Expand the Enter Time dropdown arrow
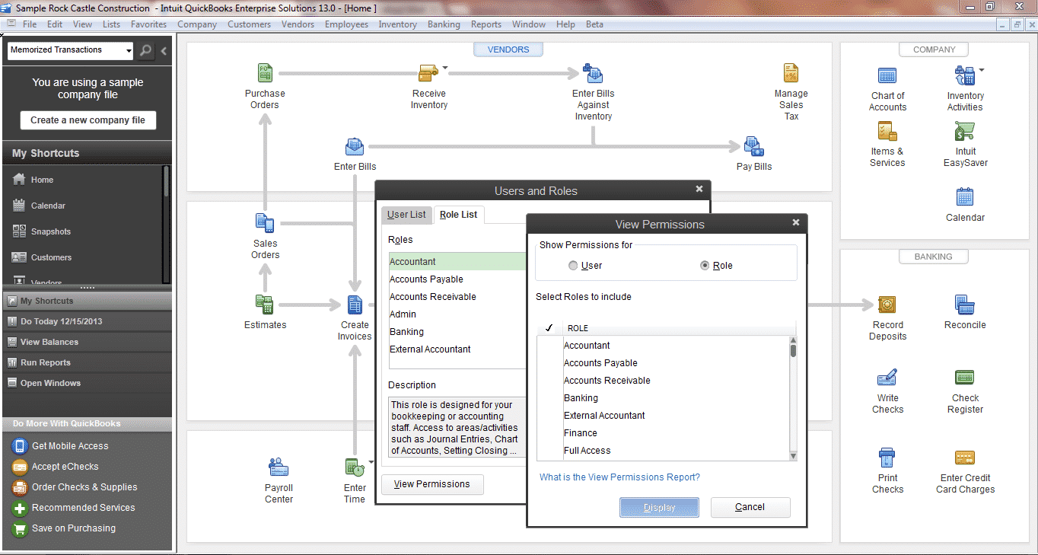The width and height of the screenshot is (1038, 555). 371,461
